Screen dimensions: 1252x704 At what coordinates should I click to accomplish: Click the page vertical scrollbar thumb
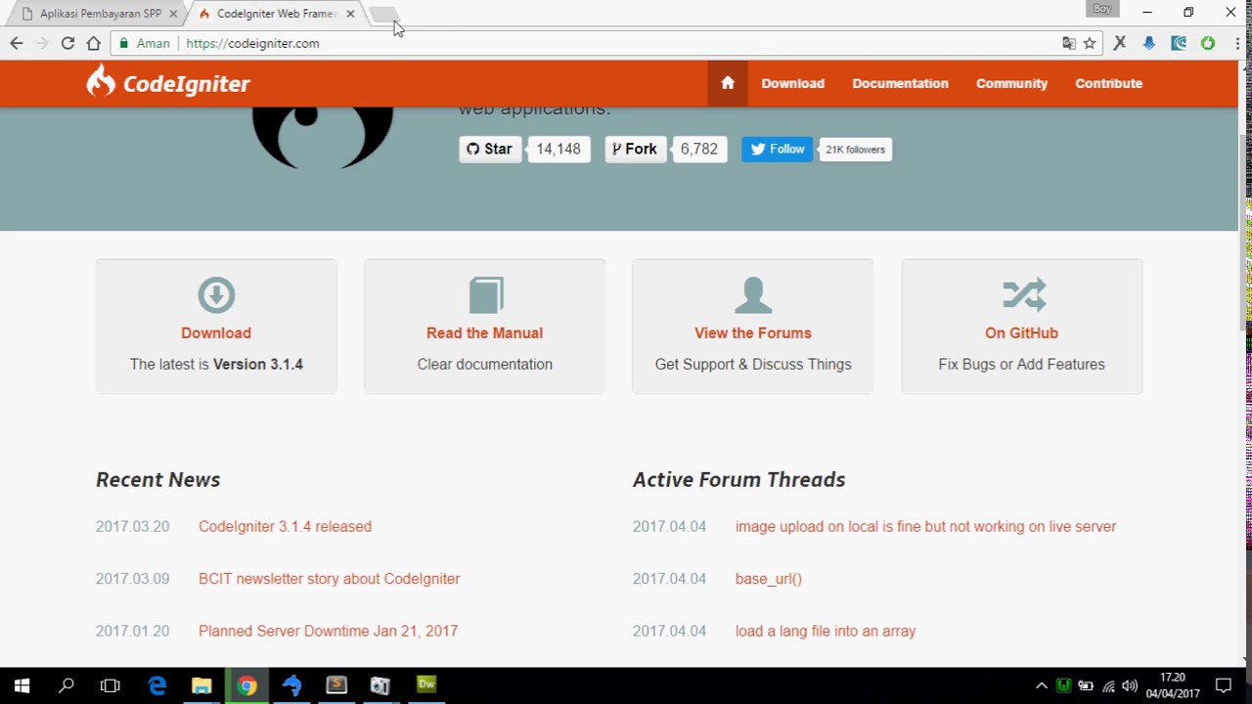[x=1245, y=233]
